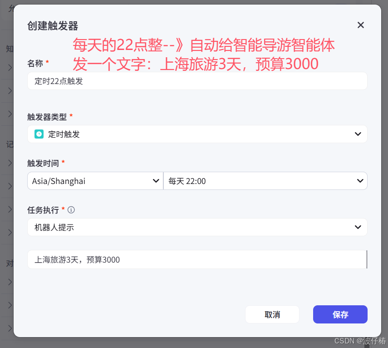Open the 触发器类型 dropdown

tap(197, 134)
